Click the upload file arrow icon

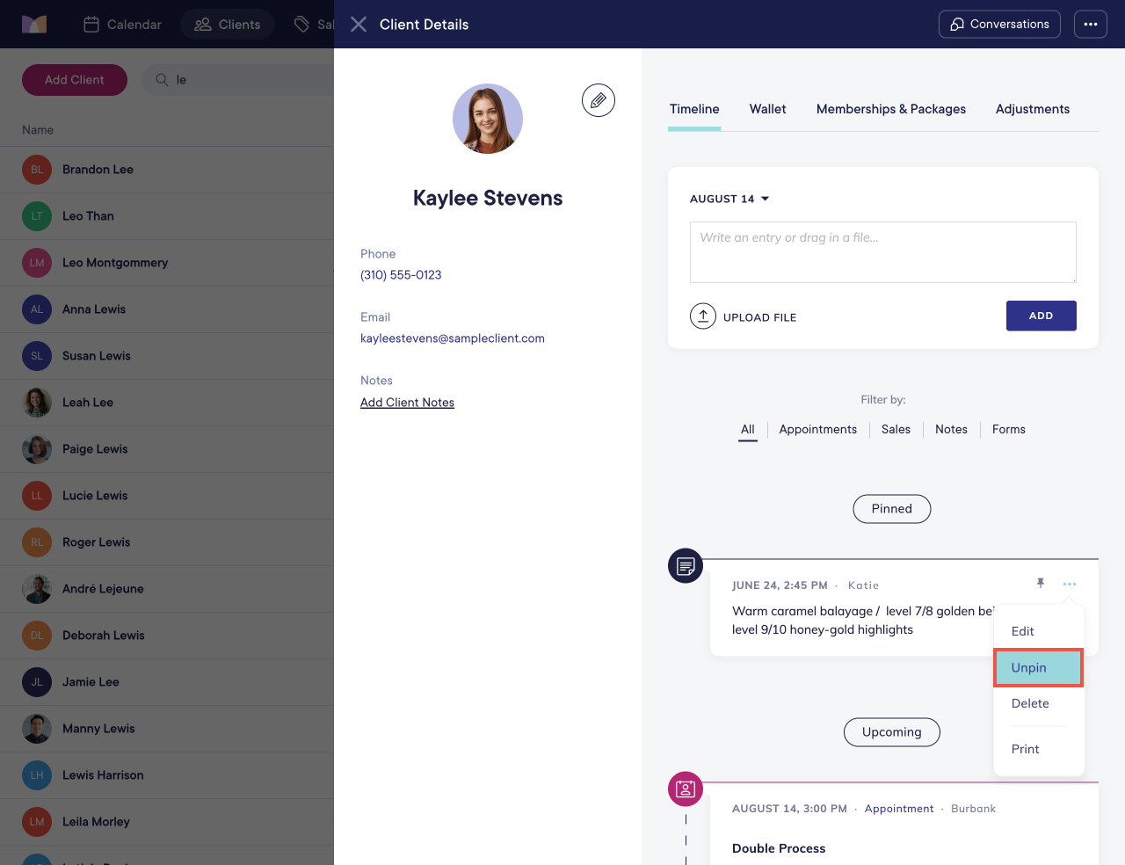tap(703, 316)
